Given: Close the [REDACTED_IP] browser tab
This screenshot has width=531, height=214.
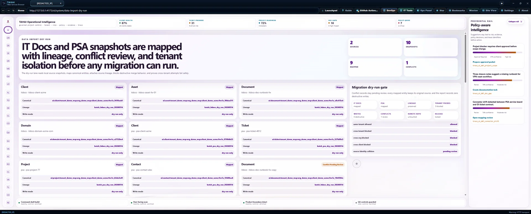Looking at the screenshot, I should point(61,3).
